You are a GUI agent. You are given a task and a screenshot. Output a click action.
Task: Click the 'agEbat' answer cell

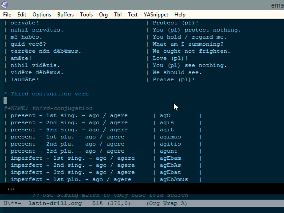pos(170,172)
